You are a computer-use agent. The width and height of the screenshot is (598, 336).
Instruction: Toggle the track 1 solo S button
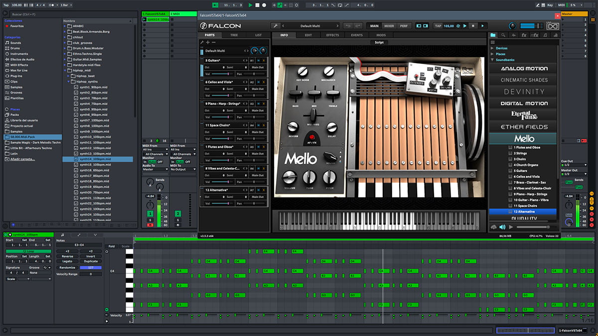(x=150, y=220)
